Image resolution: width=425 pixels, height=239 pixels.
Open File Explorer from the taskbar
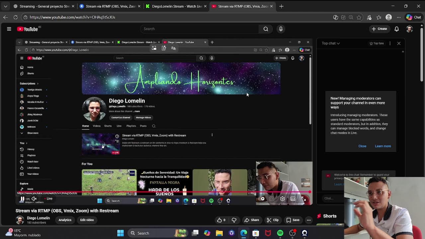219,233
